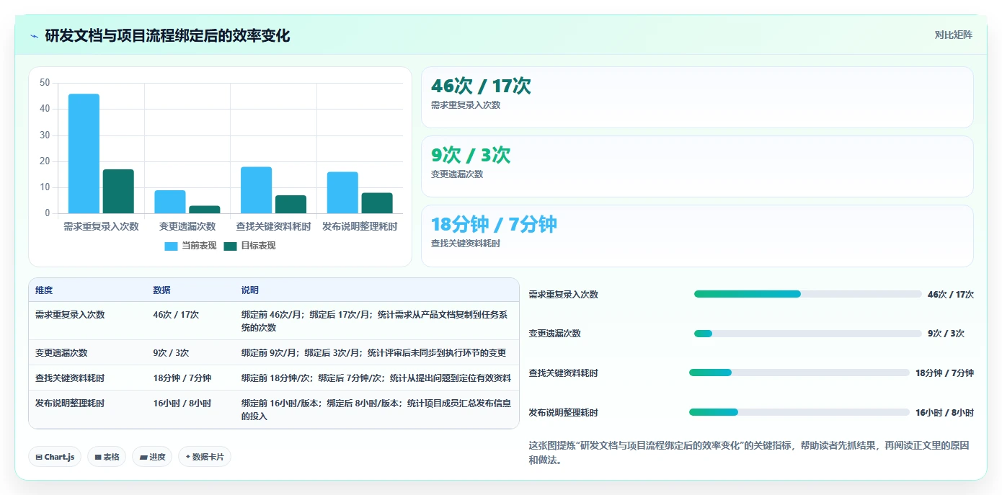Click the blue bar for 变更遗漏次数
This screenshot has height=495, width=1002.
click(x=170, y=202)
